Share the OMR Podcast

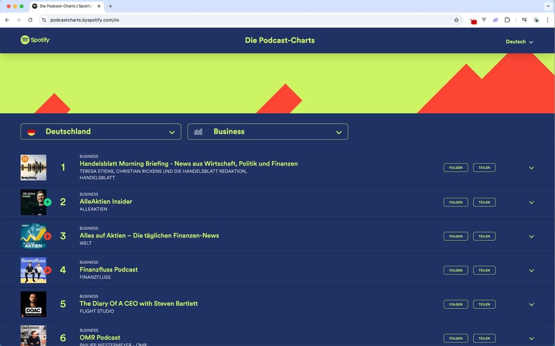point(484,338)
